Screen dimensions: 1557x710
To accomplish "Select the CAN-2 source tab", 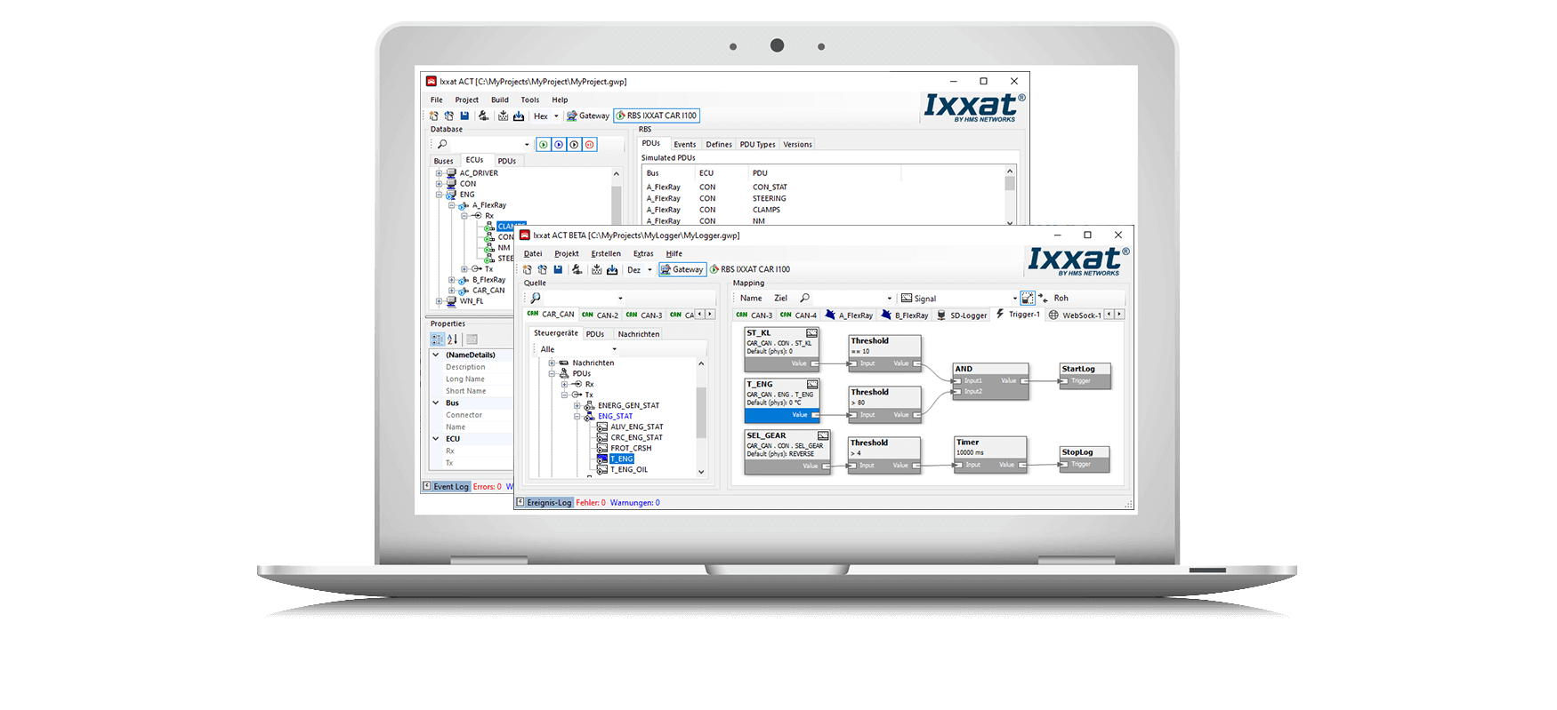I will pos(601,315).
